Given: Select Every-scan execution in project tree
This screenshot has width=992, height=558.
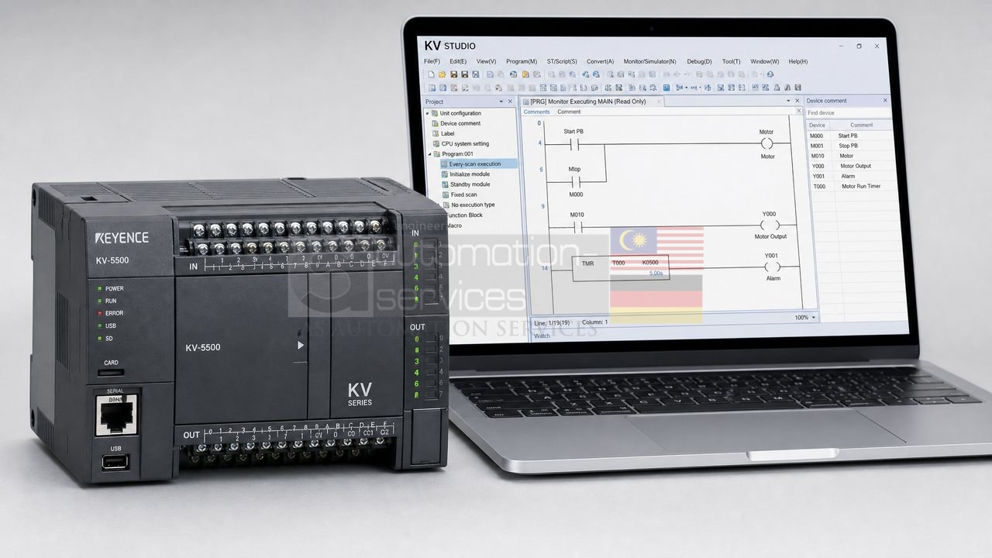Looking at the screenshot, I should [x=474, y=164].
